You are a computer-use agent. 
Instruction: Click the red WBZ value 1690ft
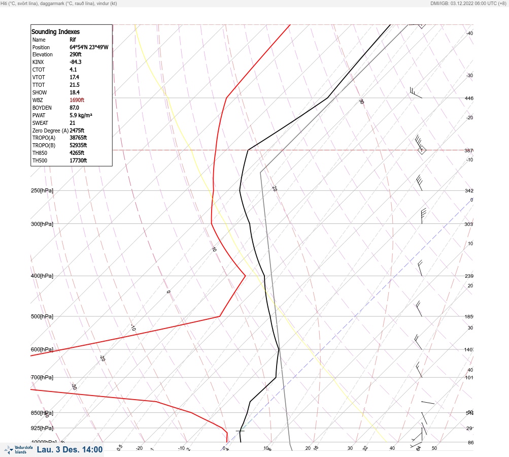pos(77,100)
